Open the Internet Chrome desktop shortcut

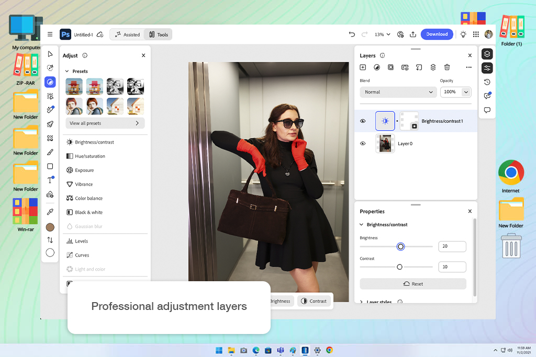(x=511, y=176)
